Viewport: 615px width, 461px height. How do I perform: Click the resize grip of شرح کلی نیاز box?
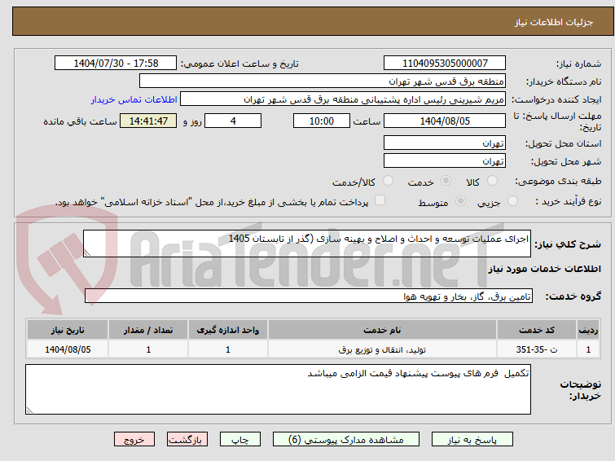[x=87, y=253]
